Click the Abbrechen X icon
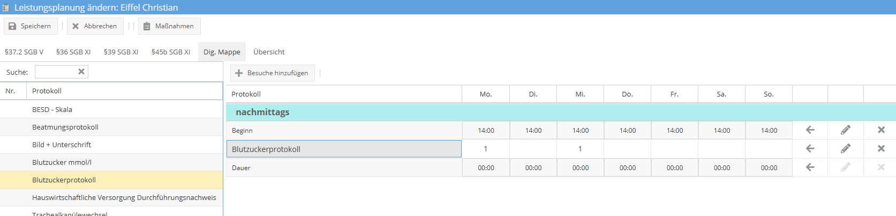This screenshot has height=216, width=896. tap(76, 26)
